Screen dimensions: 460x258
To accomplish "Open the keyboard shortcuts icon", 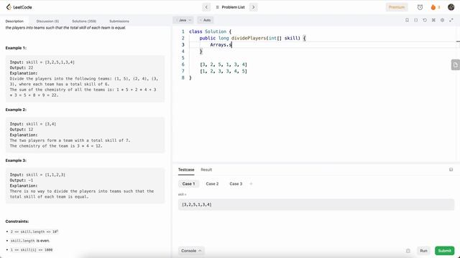I will click(x=433, y=20).
